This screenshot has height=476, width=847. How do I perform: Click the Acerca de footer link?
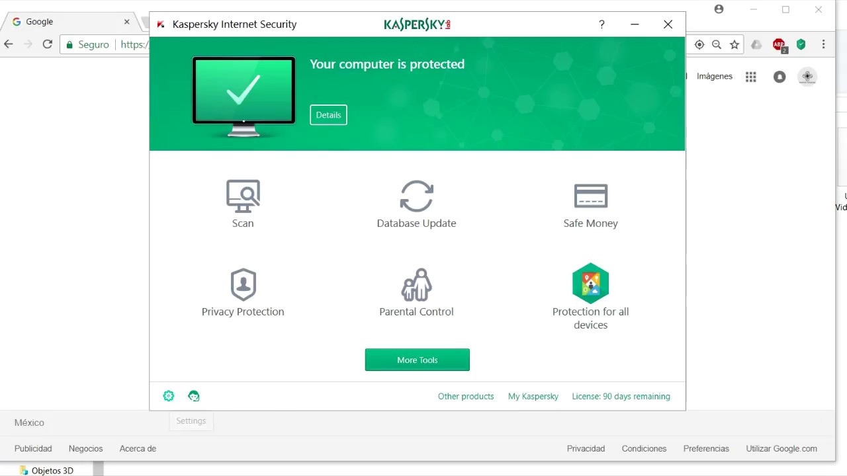click(x=138, y=448)
